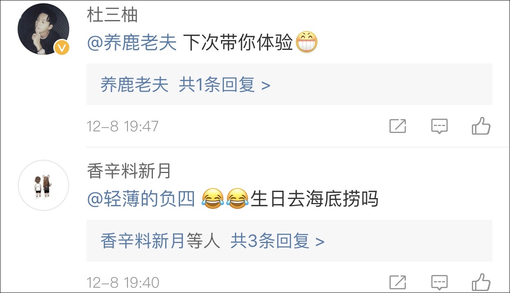Expand the 共1条回复 replies
Image resolution: width=510 pixels, height=293 pixels.
coord(225,85)
